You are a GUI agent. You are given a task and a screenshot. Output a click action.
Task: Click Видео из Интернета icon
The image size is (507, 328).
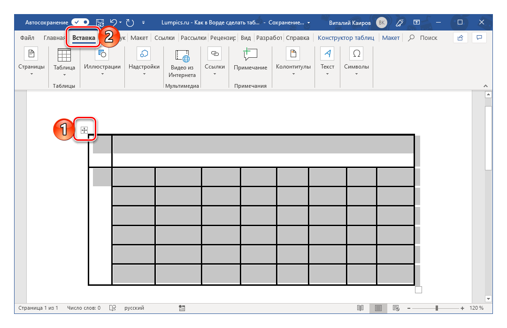(183, 62)
